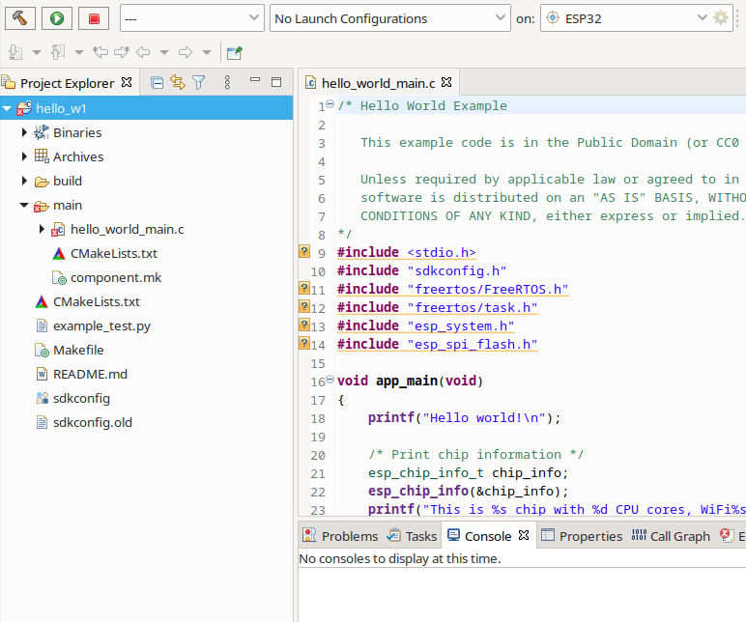Collapse the hello_w1 project node

[7, 108]
